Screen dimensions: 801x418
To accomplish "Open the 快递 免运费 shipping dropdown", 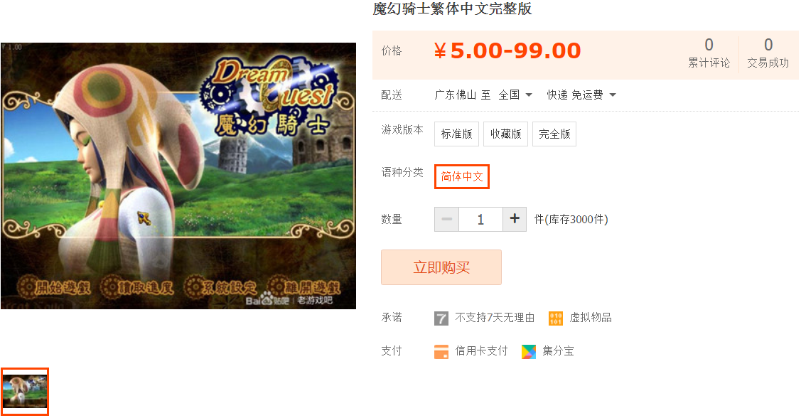I will click(x=581, y=95).
